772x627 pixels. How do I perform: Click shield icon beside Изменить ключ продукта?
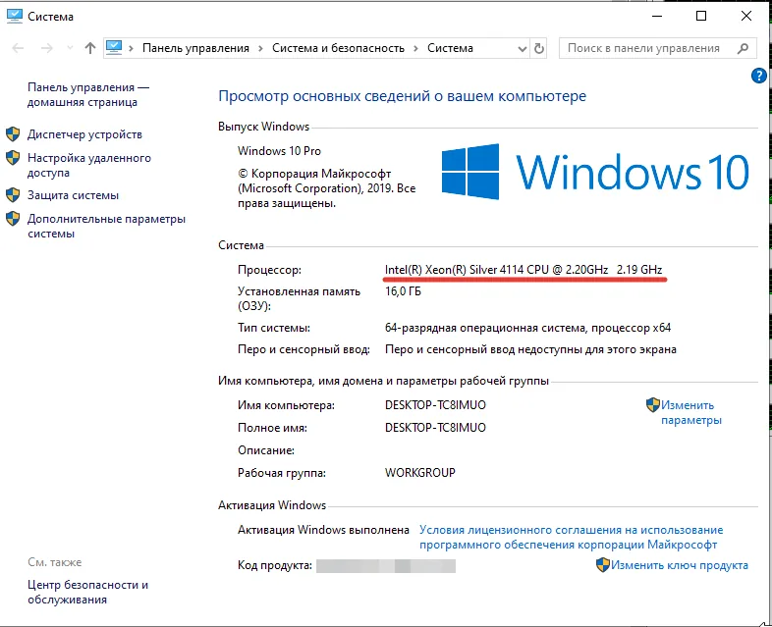603,565
